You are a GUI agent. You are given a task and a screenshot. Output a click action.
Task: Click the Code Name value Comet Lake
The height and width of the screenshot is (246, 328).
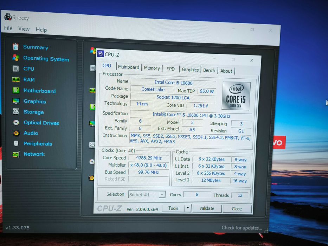point(153,89)
